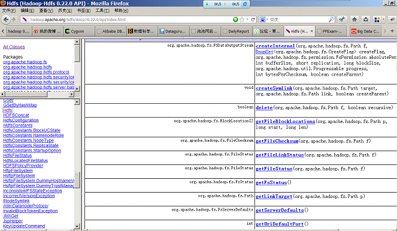Screen dimensions: 397x231
Task: Switch to the PPExam tab
Action: pos(331,31)
